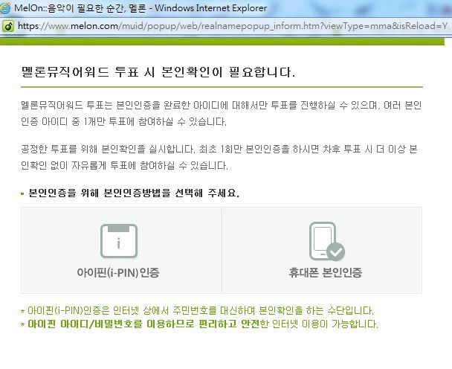Image resolution: width=452 pixels, height=369 pixels.
Task: Click the window title MelOn::음악이 필요한 순간
Action: (141, 8)
